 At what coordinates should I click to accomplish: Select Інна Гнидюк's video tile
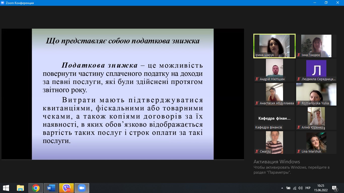316,46
